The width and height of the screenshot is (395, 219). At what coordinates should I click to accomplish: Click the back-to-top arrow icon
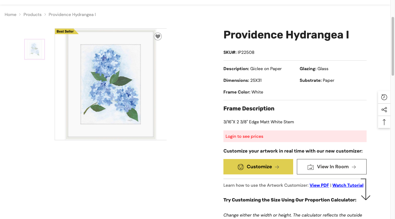click(384, 122)
